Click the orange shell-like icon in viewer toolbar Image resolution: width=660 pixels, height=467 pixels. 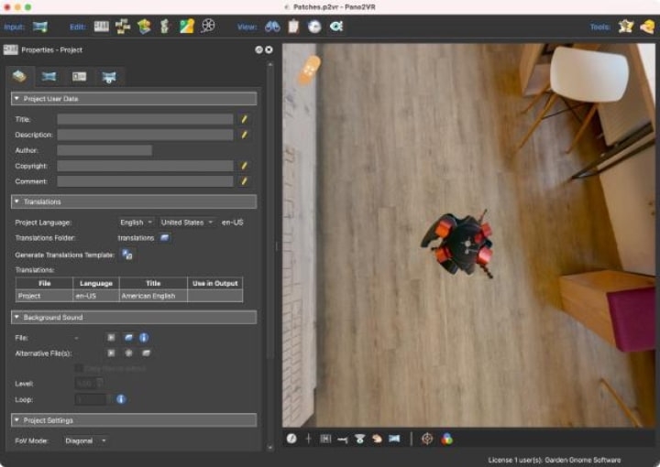pyautogui.click(x=377, y=439)
